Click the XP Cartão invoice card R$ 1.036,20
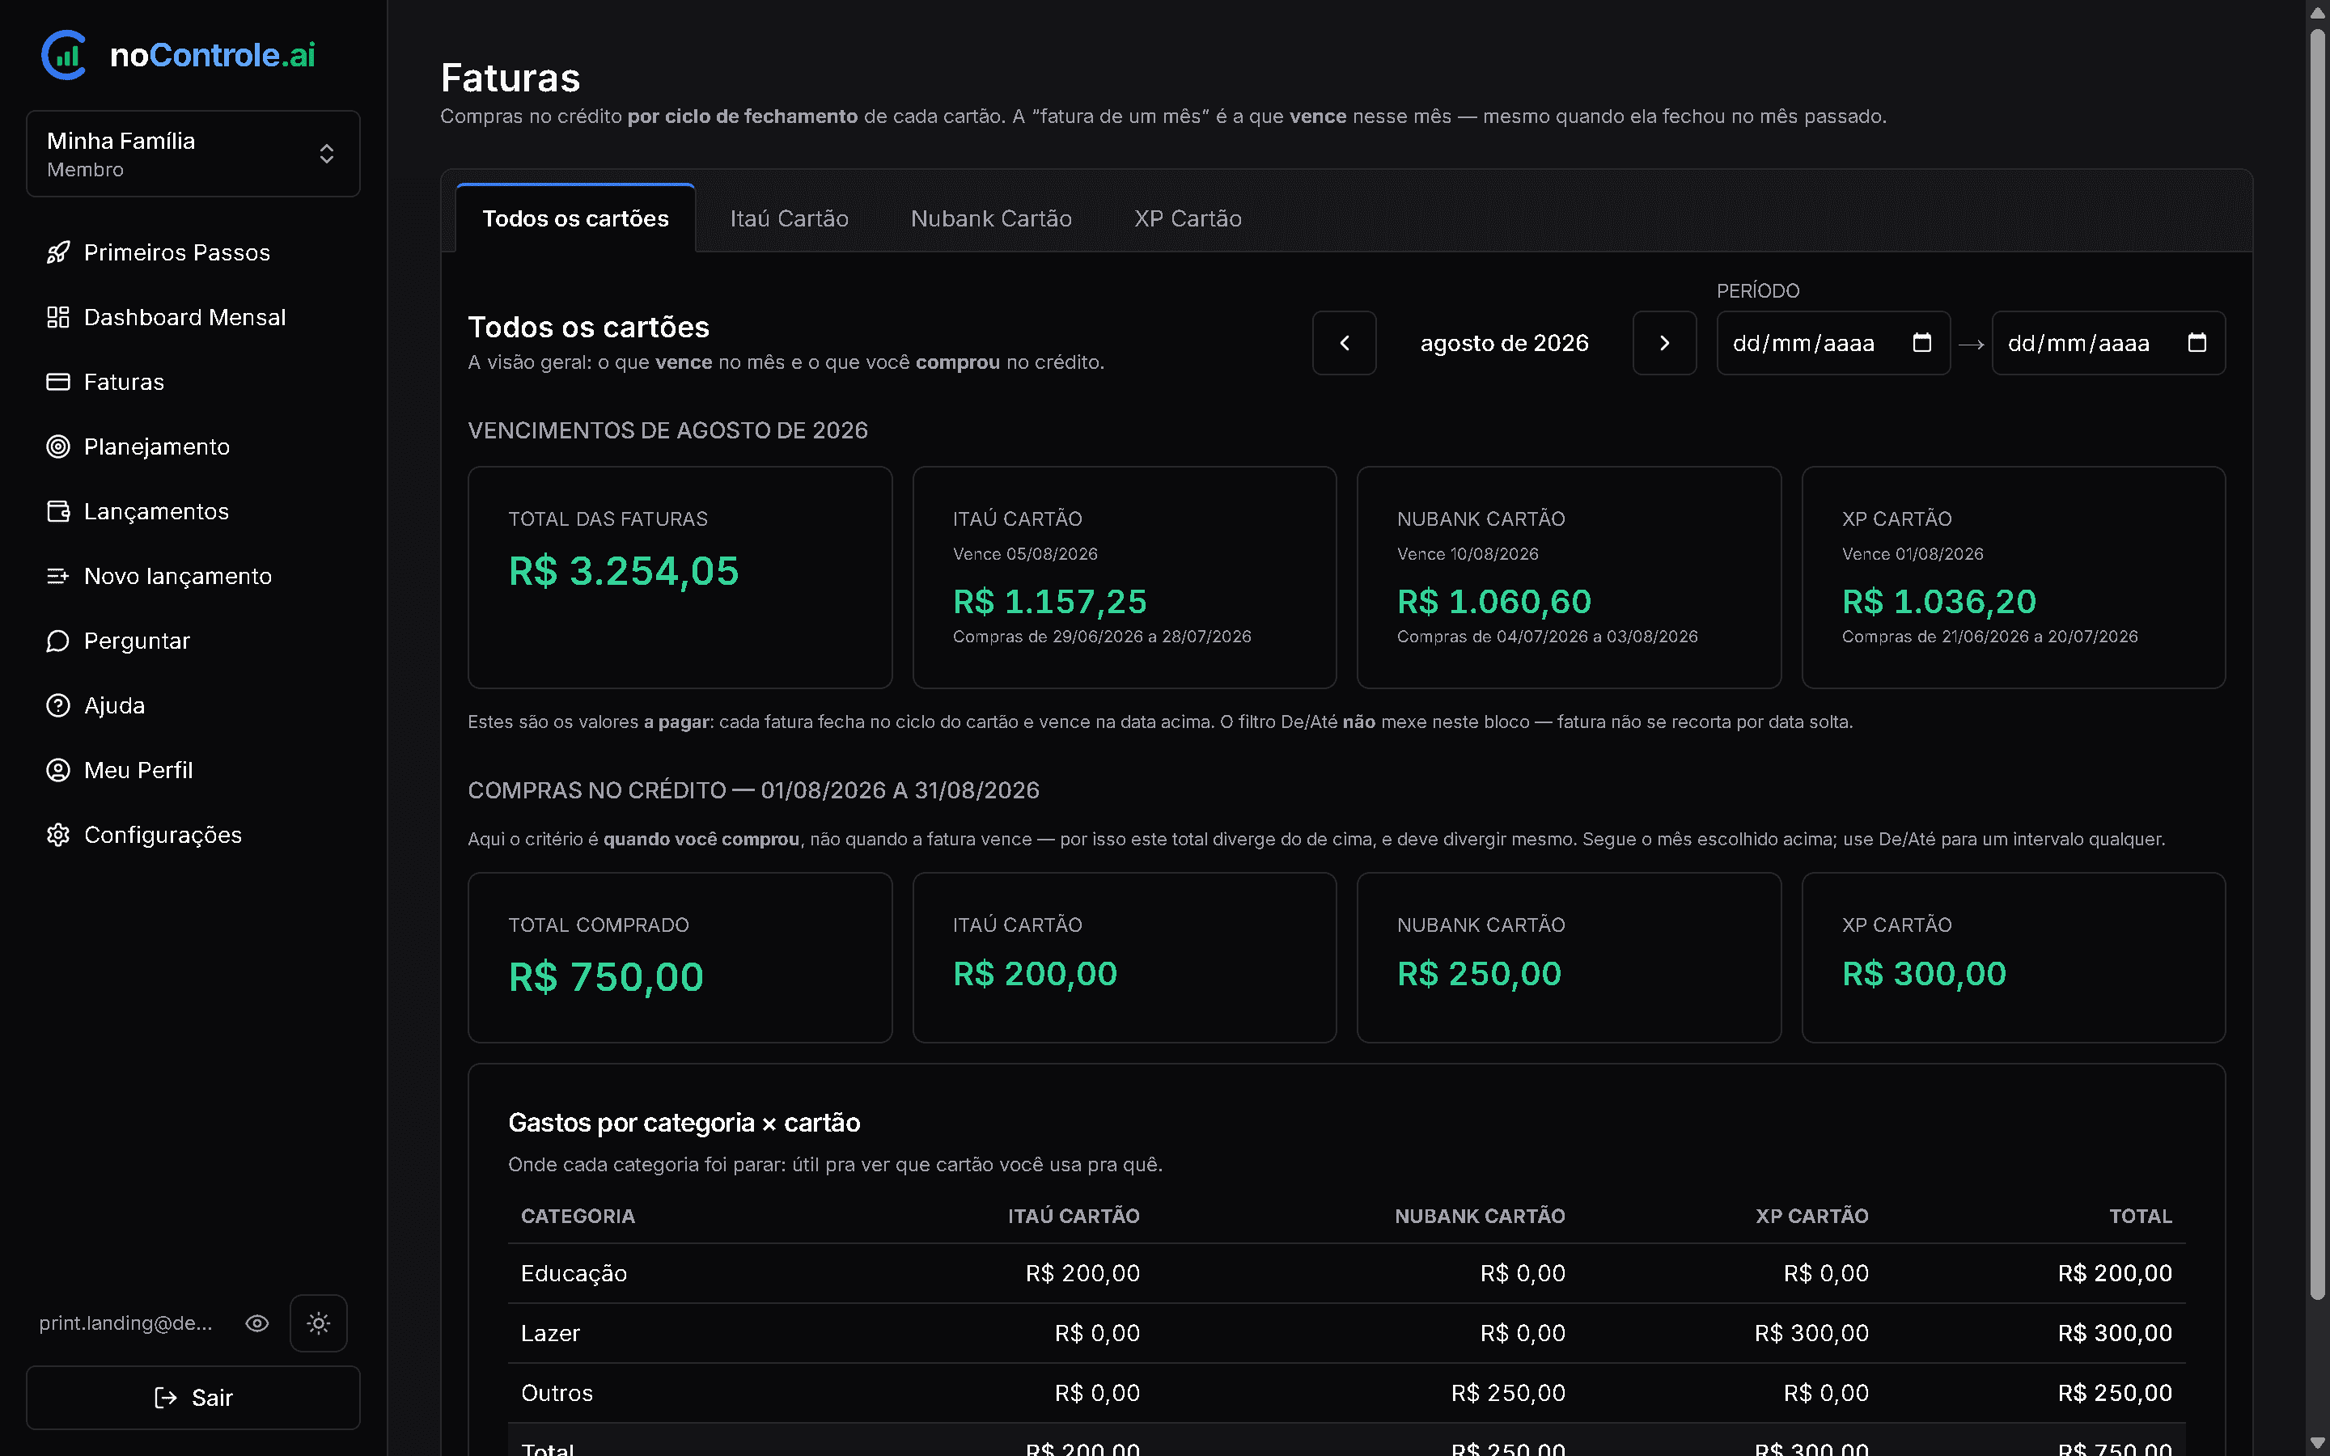The image size is (2330, 1456). [x=2013, y=578]
